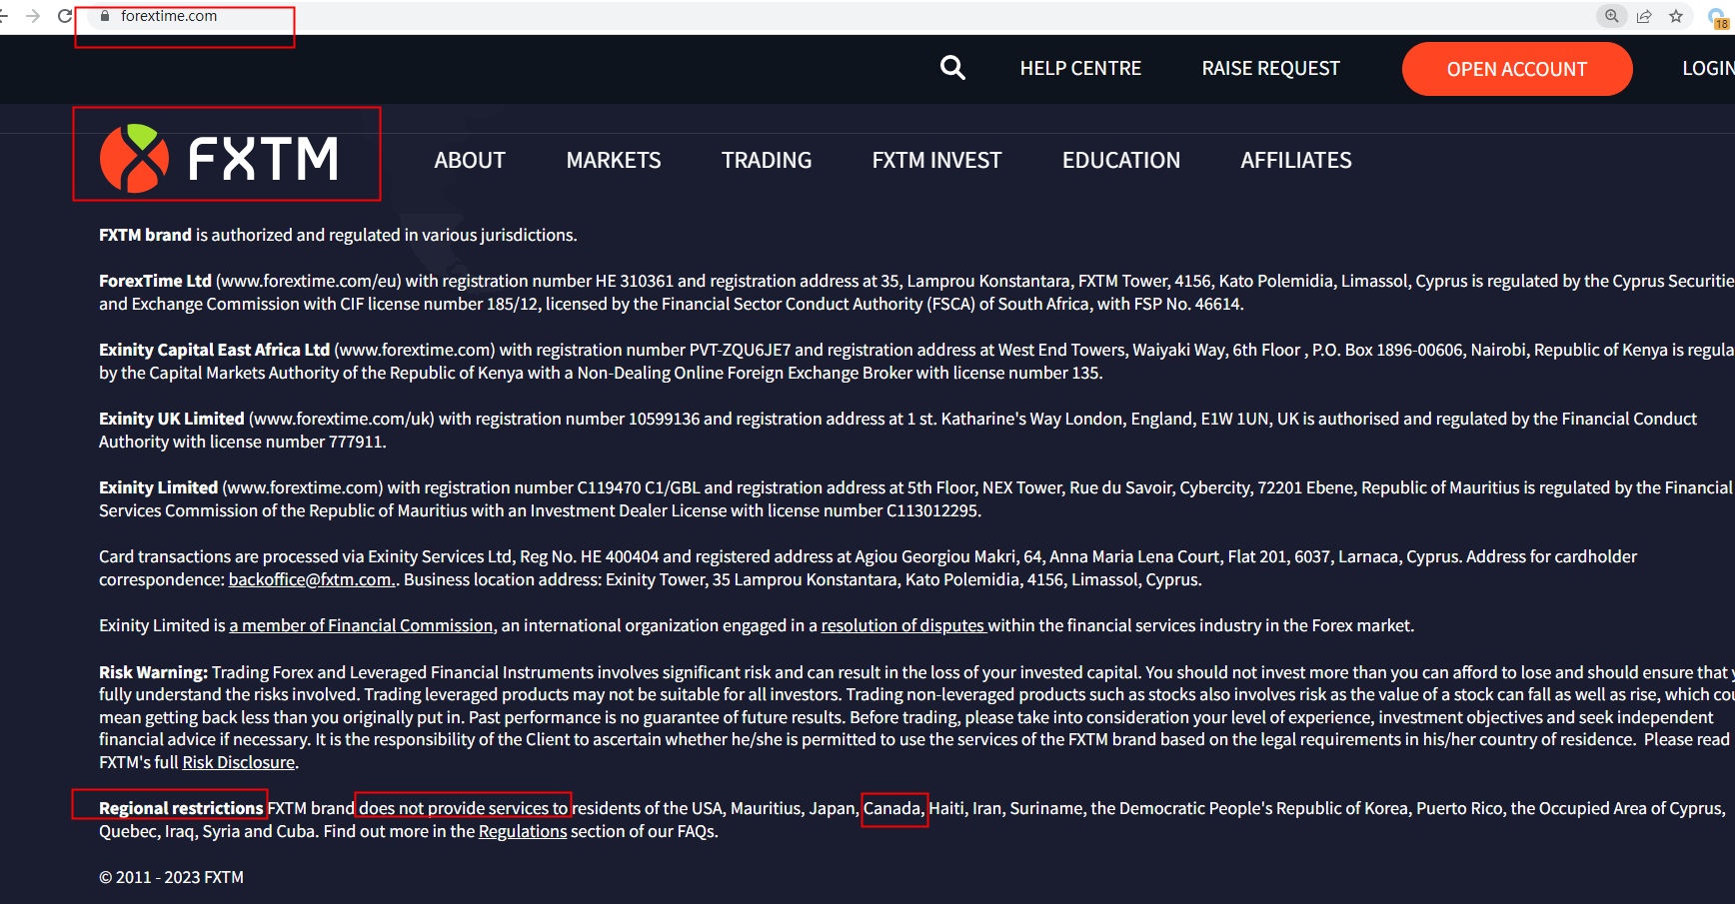Open the Regulations FAQ link
This screenshot has height=904, width=1735.
point(523,831)
